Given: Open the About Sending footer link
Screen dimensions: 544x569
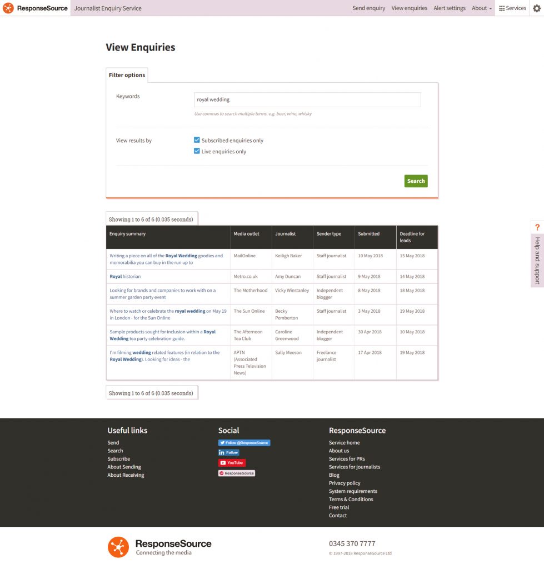Looking at the screenshot, I should pyautogui.click(x=124, y=467).
